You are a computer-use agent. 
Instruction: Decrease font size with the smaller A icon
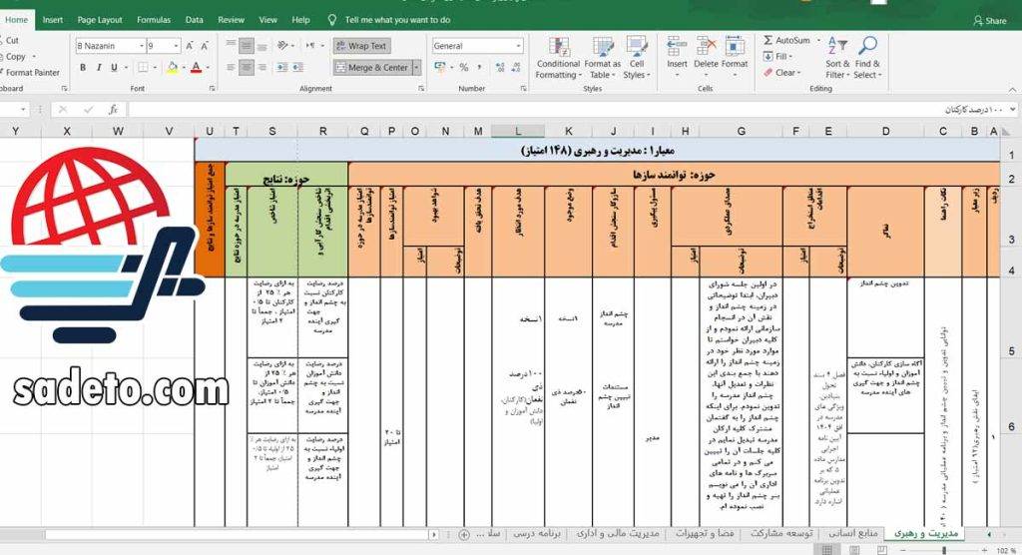pos(205,46)
